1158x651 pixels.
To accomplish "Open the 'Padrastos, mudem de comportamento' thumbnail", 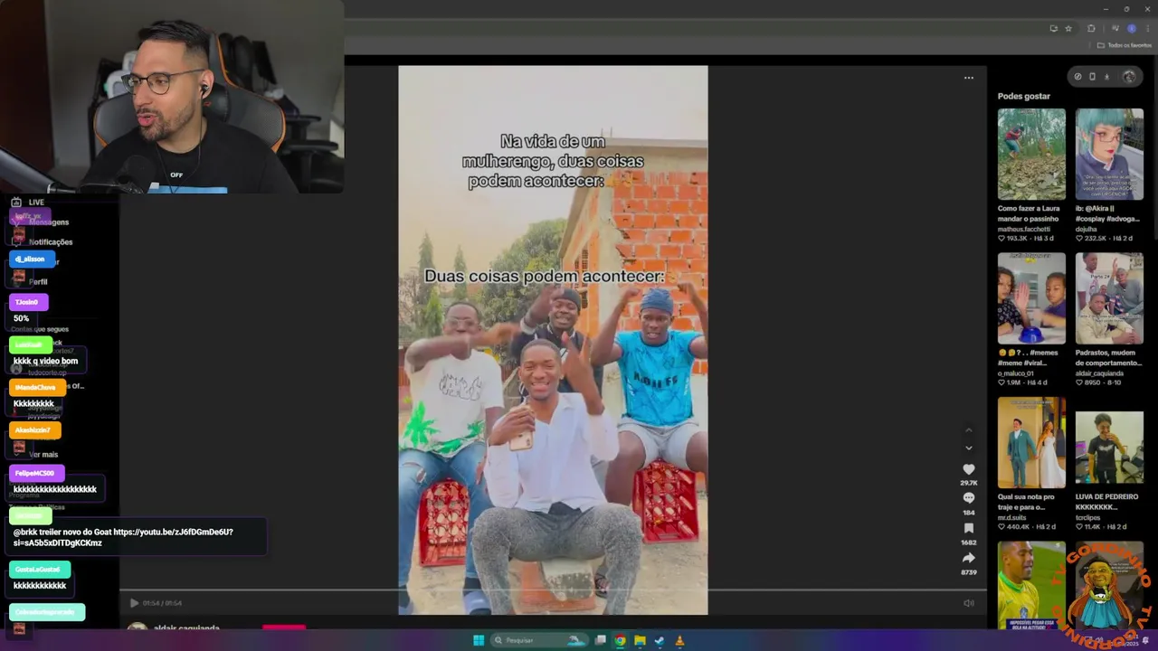I will (1109, 298).
